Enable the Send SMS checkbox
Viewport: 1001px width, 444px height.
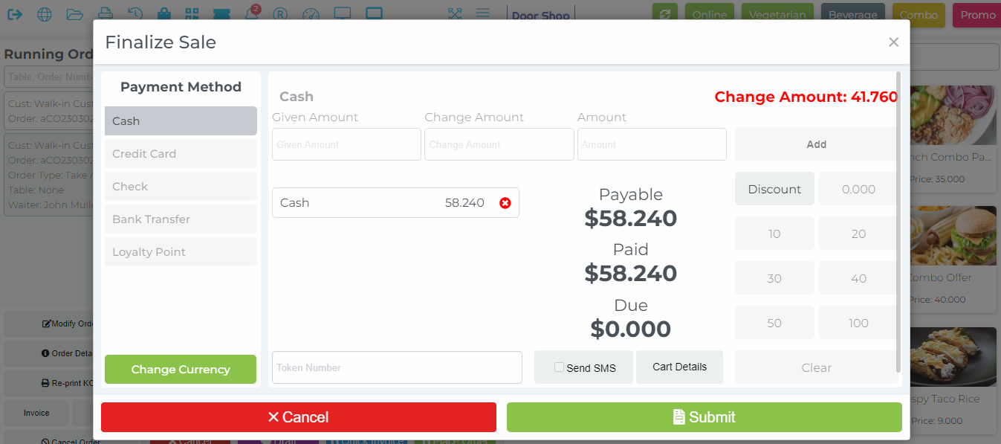coord(558,367)
